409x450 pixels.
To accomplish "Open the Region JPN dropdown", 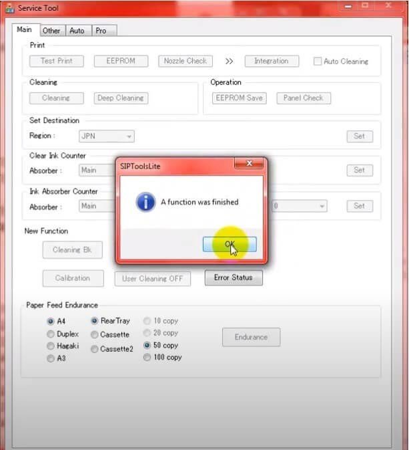I will [x=107, y=136].
